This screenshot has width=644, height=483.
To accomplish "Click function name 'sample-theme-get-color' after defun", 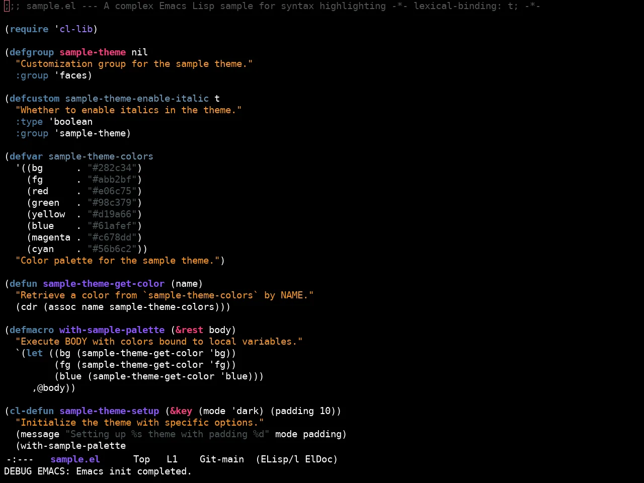I will click(x=104, y=284).
